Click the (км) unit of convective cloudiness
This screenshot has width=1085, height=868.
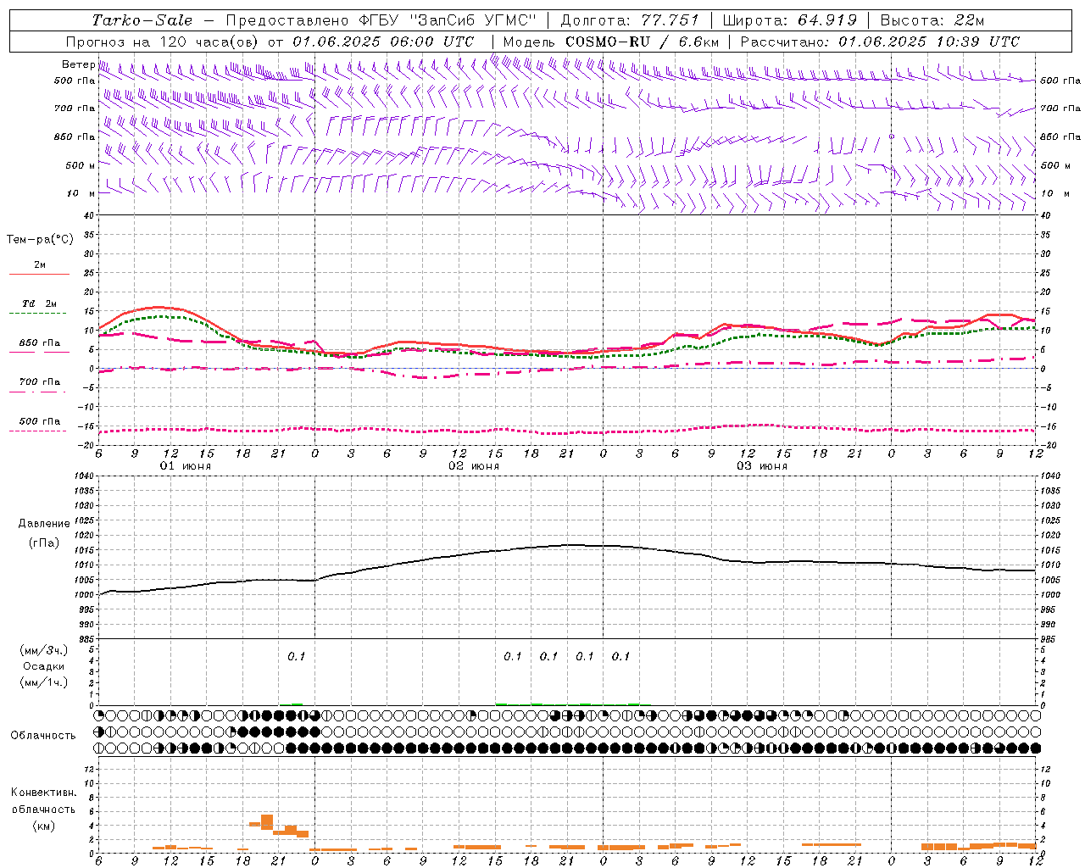pos(43,826)
